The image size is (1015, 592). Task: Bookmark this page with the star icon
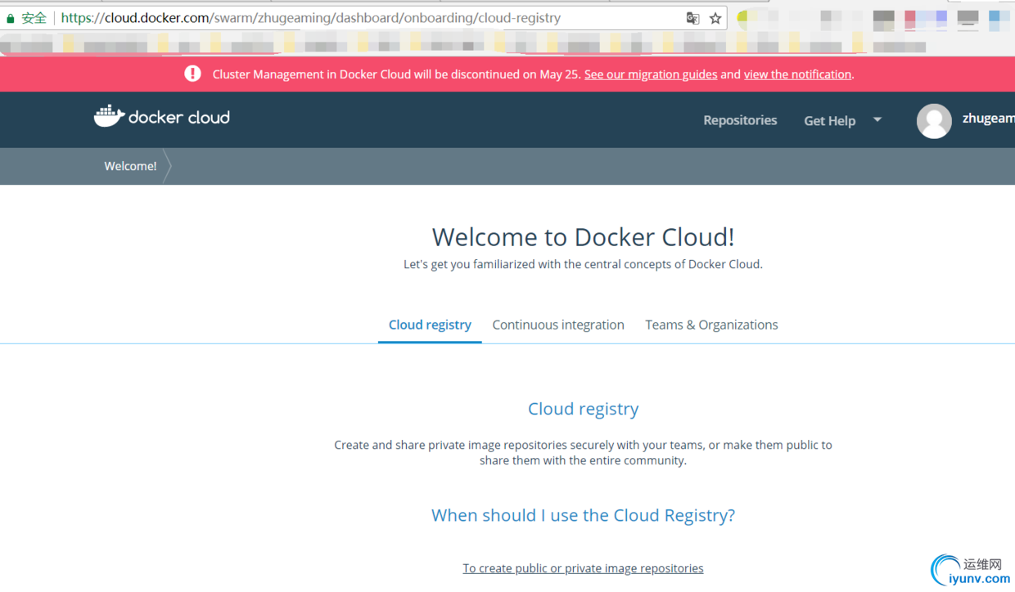click(715, 18)
